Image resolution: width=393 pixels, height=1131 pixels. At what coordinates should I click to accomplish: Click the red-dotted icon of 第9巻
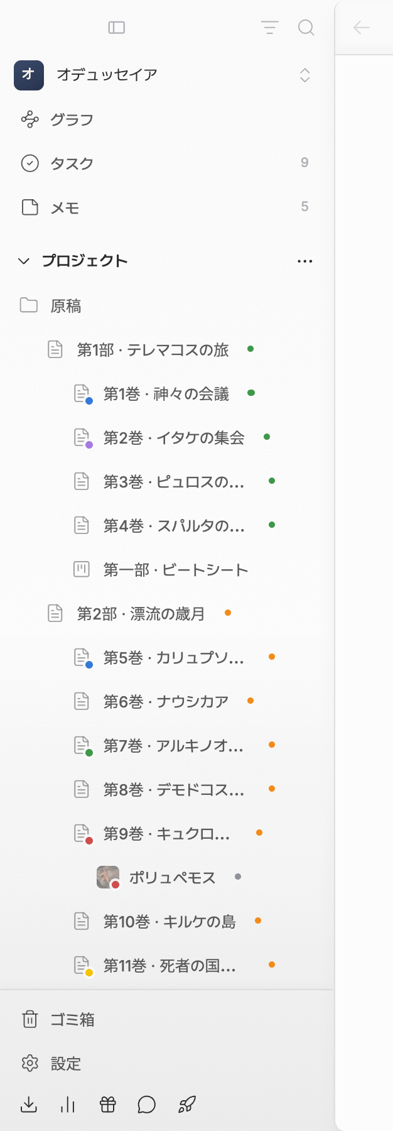(82, 834)
